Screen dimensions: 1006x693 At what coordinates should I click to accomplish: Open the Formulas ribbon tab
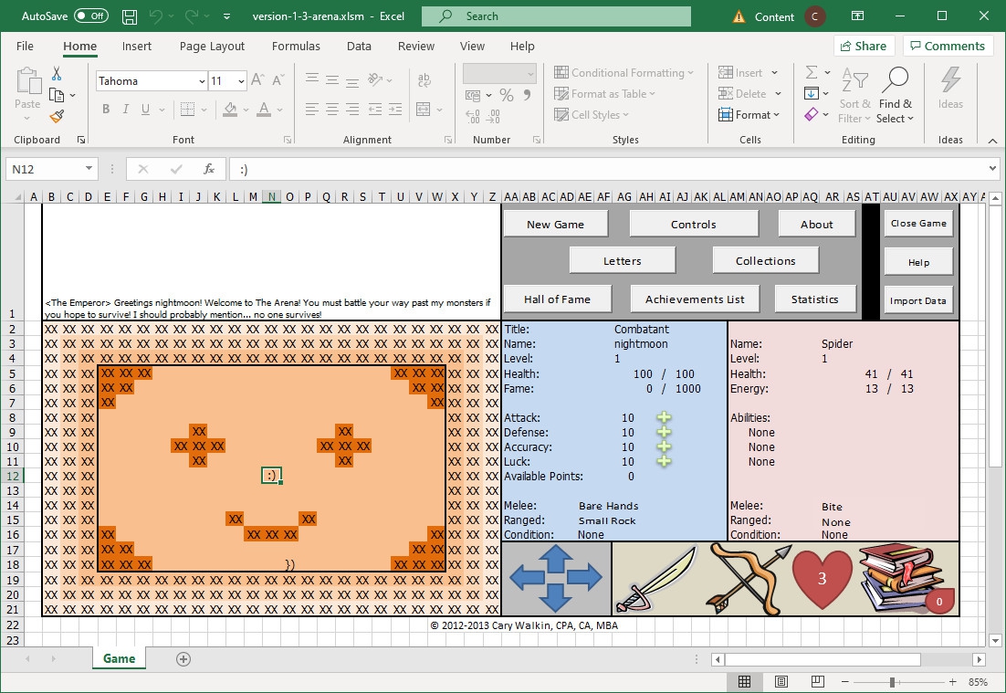point(296,47)
